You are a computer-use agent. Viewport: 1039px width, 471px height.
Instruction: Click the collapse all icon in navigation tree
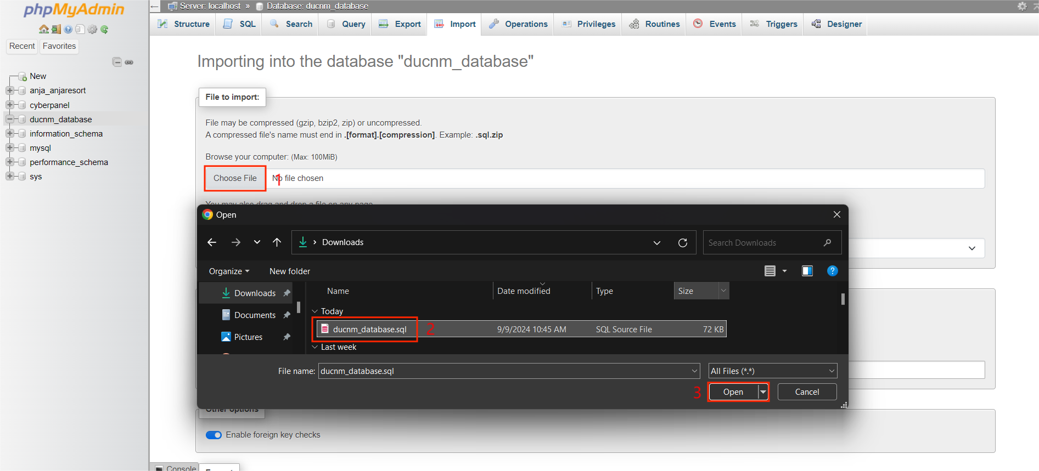pos(117,62)
